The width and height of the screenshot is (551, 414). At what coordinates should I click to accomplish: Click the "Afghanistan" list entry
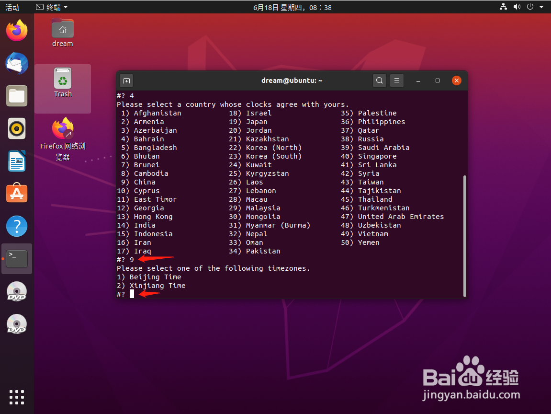coord(157,113)
